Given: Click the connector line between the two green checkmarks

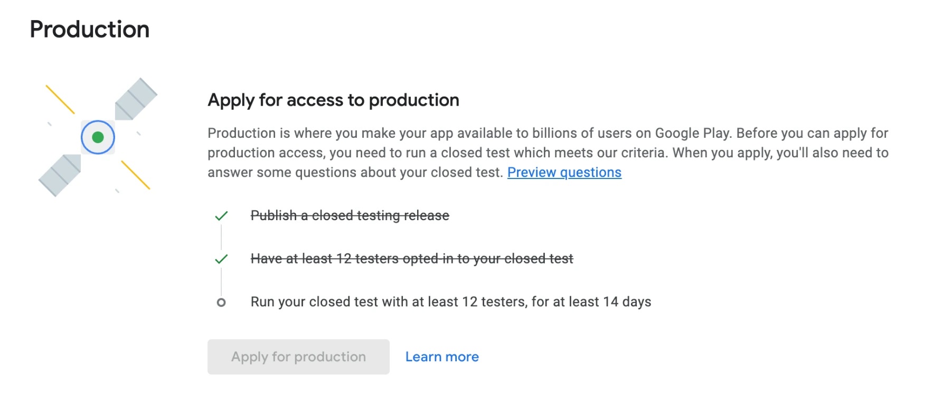Looking at the screenshot, I should pos(221,238).
